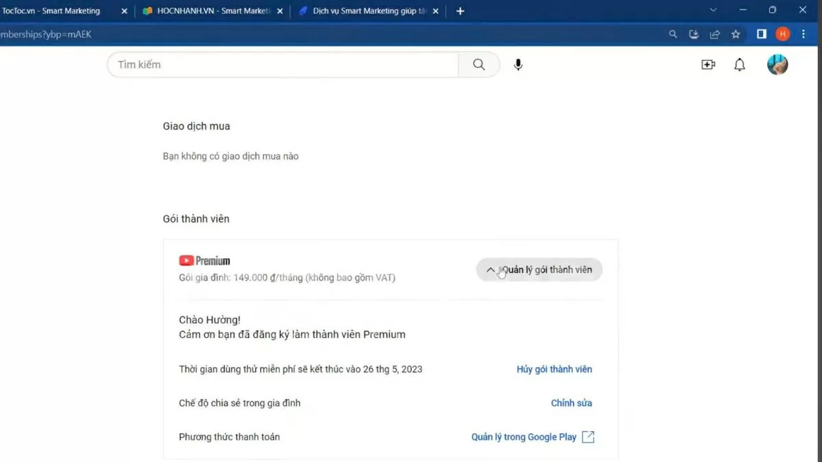Open Chrome side panel icon
This screenshot has height=462, width=822.
point(761,34)
